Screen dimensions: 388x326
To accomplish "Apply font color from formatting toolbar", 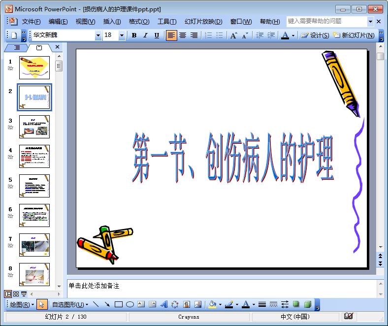I will (x=285, y=35).
